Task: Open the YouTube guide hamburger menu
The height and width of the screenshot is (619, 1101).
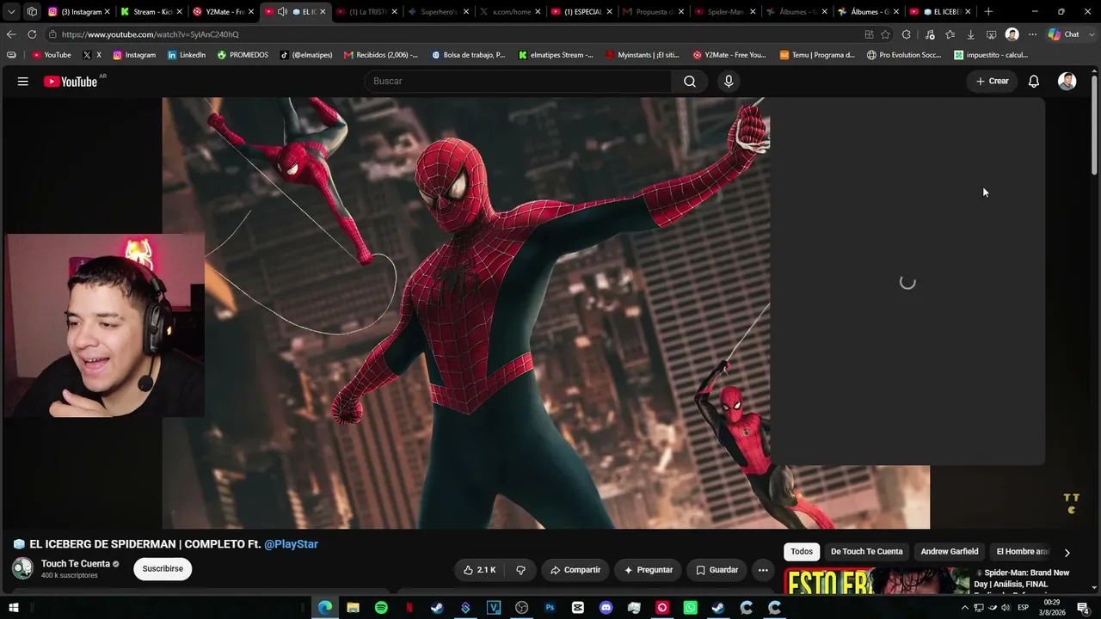Action: pos(23,81)
